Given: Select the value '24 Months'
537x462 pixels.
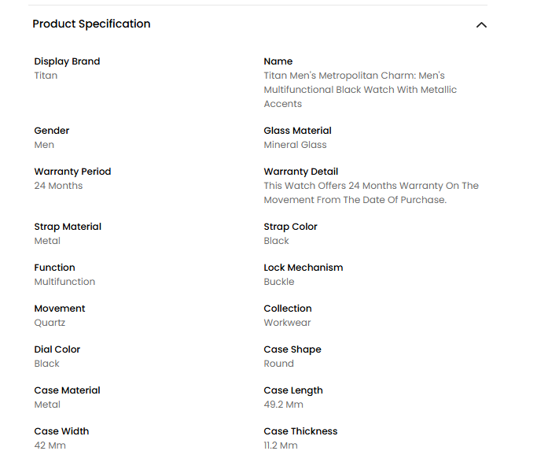Looking at the screenshot, I should coord(58,186).
